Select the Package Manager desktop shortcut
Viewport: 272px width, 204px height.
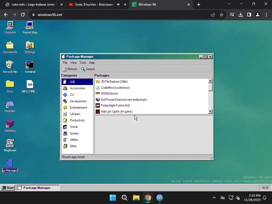click(x=10, y=166)
